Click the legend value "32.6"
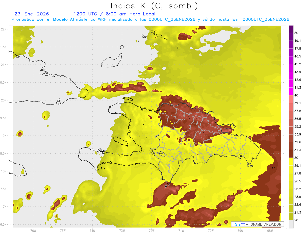303x234 pixels. [x=298, y=142]
